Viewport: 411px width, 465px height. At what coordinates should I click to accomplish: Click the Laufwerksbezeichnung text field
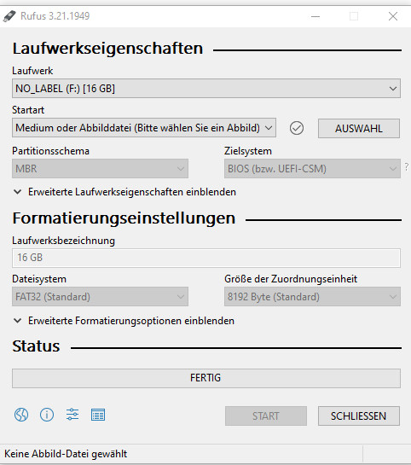pyautogui.click(x=206, y=258)
